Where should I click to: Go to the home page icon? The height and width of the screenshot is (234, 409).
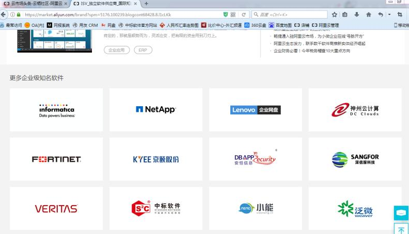(x=369, y=14)
